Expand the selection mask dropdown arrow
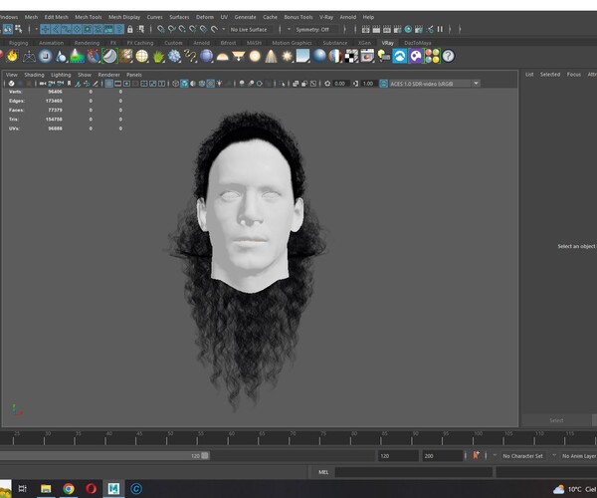This screenshot has height=498, width=597. 37,29
